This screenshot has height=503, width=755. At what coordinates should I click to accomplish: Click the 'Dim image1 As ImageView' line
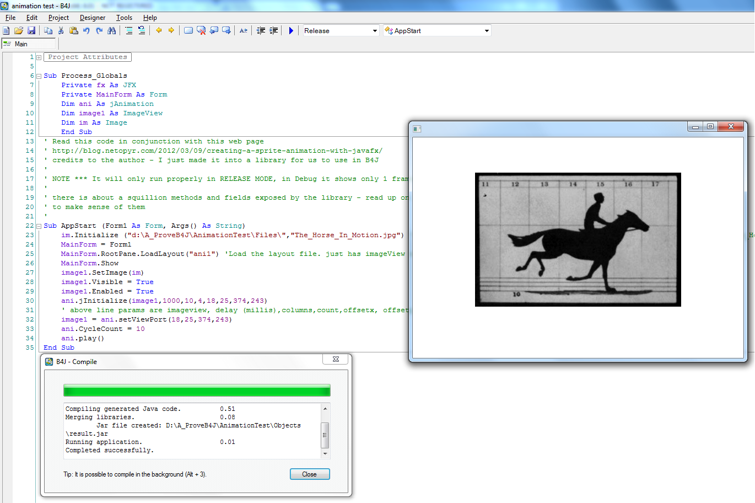pos(112,114)
